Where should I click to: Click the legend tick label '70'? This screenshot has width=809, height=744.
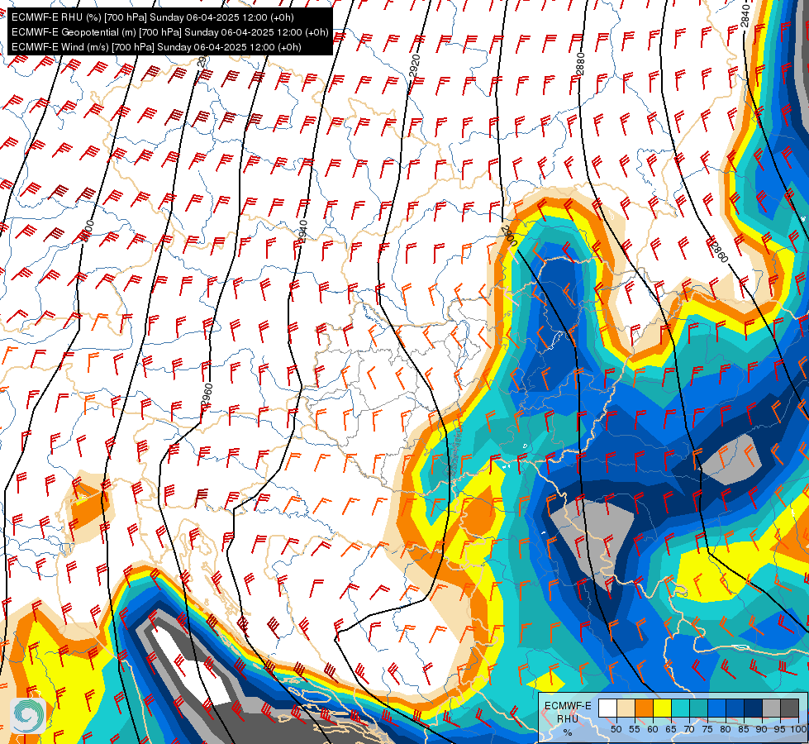coord(689,729)
